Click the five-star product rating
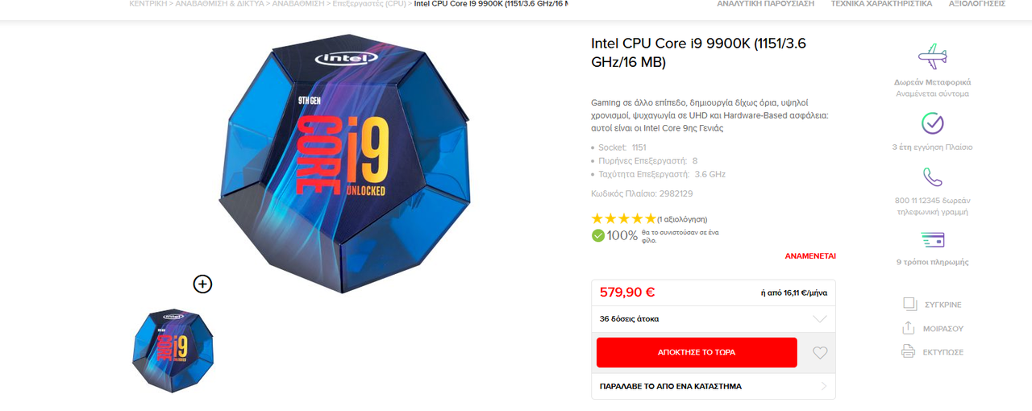This screenshot has height=411, width=1032. tap(624, 218)
